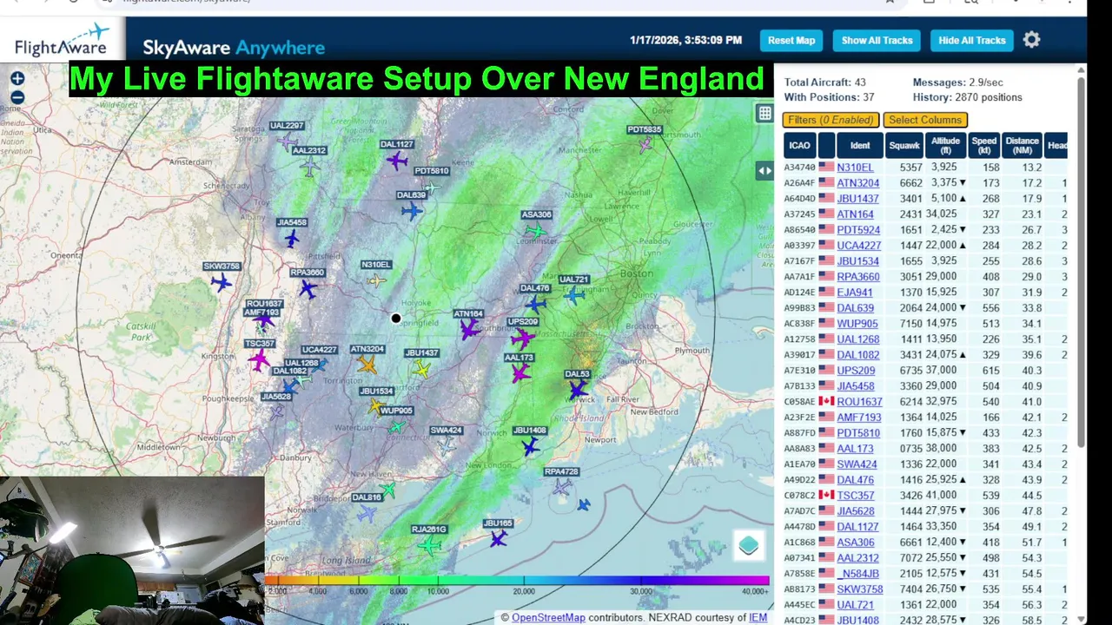
Task: Click the With Positions: 37 text
Action: point(829,97)
